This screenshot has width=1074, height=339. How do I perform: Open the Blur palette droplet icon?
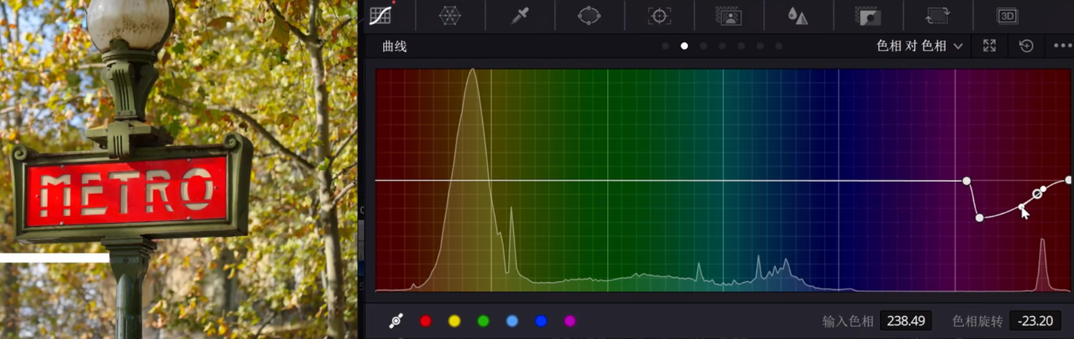798,16
